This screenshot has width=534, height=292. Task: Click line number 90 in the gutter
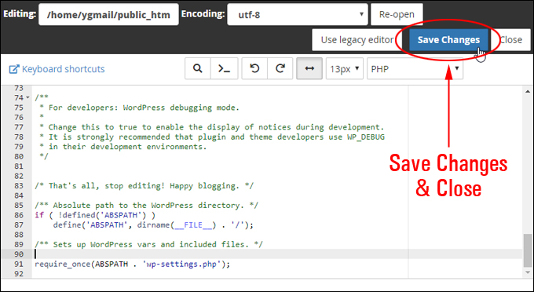(x=19, y=254)
